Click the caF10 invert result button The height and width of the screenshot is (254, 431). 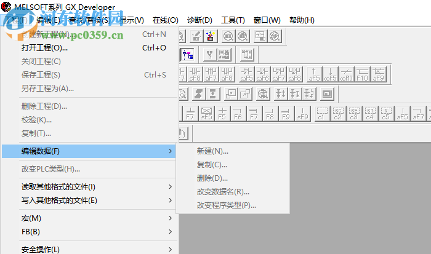tap(346, 74)
